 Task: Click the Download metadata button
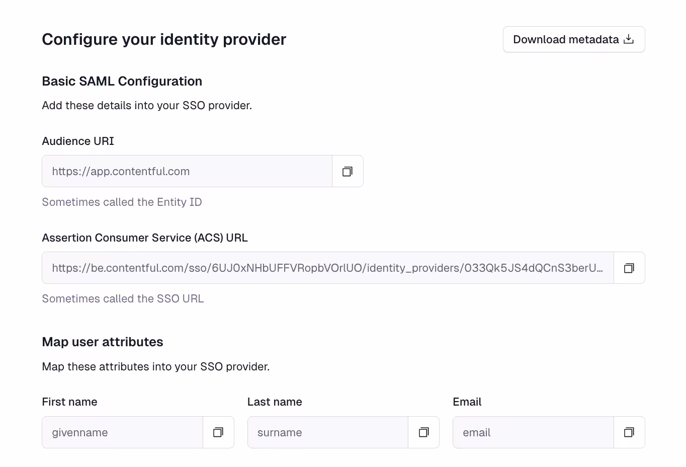click(574, 39)
